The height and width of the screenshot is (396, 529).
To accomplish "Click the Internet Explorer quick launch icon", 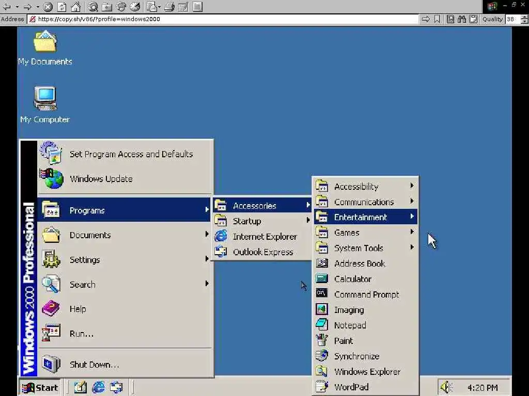I will pos(98,388).
